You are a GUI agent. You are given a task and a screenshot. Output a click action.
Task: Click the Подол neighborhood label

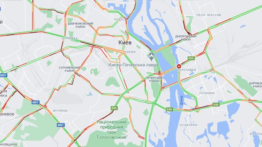click(120, 19)
